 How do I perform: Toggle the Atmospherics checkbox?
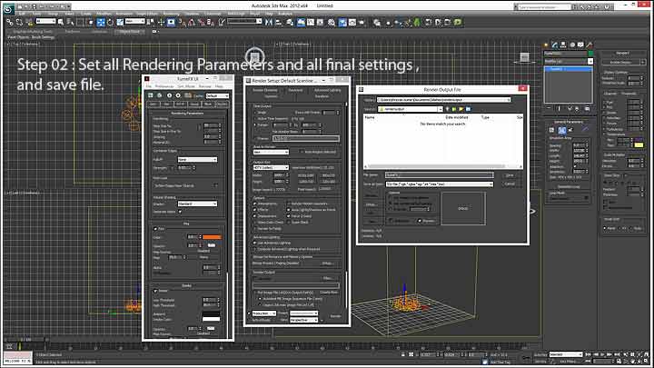pyautogui.click(x=255, y=204)
